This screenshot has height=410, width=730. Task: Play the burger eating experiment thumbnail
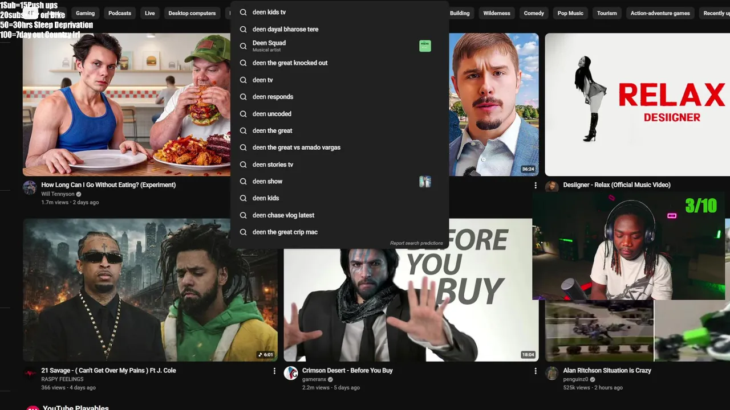pos(126,104)
